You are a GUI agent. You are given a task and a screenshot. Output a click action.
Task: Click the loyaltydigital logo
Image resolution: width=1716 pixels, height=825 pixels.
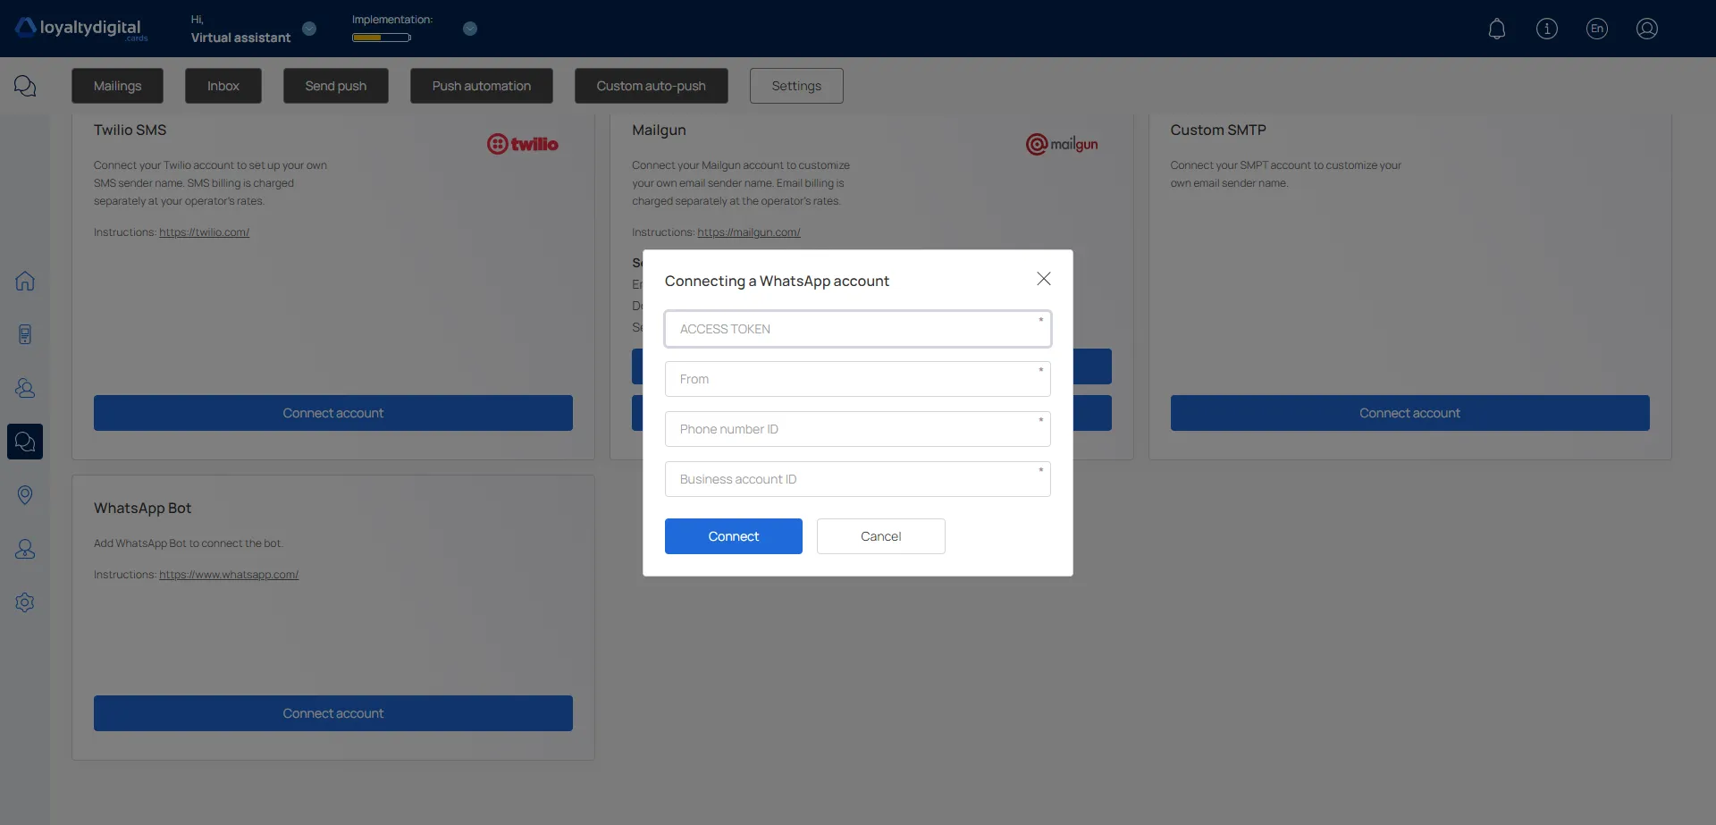click(80, 29)
